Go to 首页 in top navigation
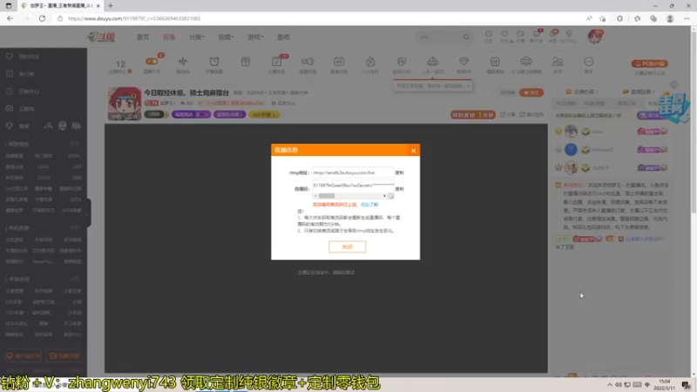This screenshot has height=392, width=697. [143, 37]
